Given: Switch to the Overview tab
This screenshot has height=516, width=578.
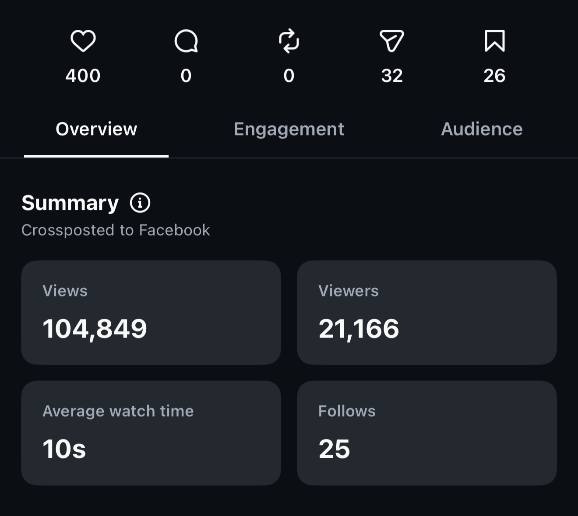Looking at the screenshot, I should click(x=96, y=129).
